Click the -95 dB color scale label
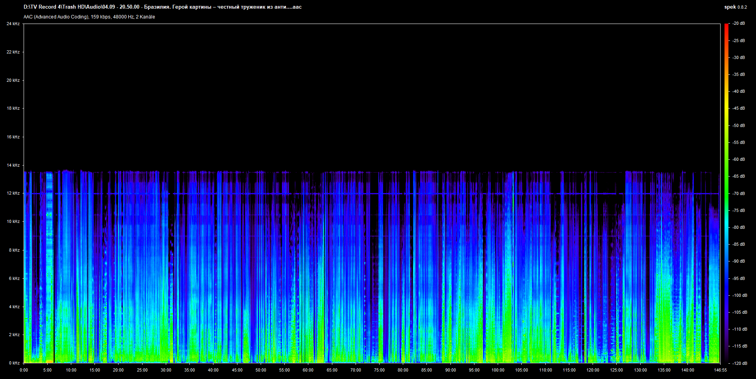This screenshot has height=379, width=756. 739,278
